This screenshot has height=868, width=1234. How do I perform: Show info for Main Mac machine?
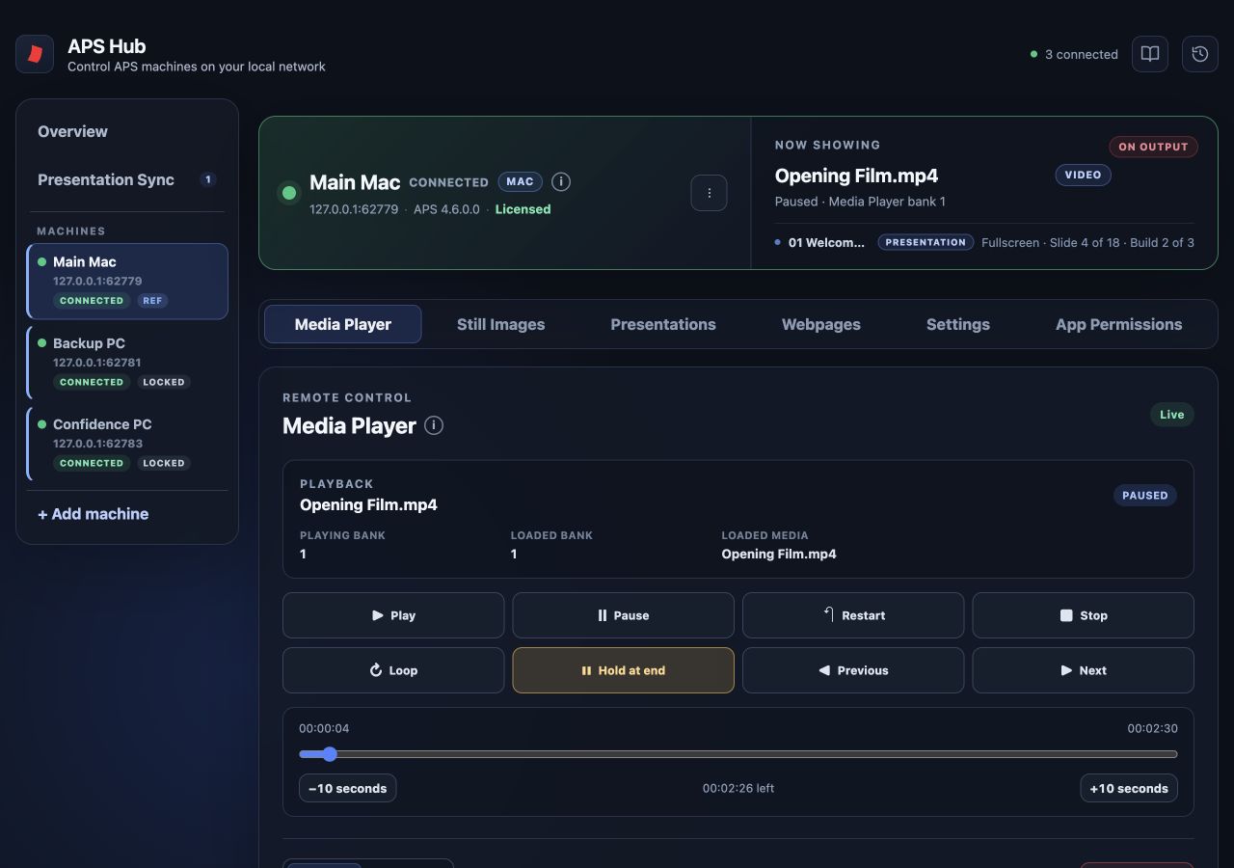coord(561,181)
